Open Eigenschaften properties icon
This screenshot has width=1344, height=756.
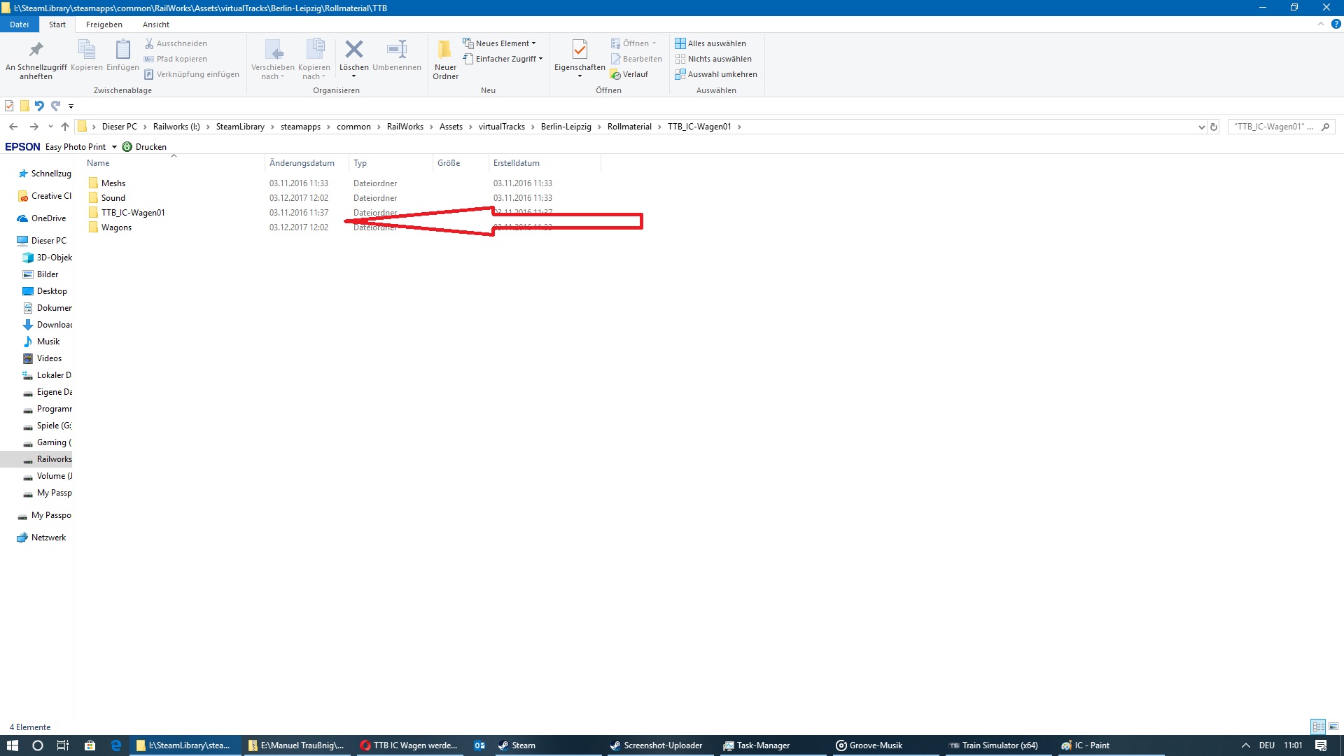pyautogui.click(x=579, y=50)
